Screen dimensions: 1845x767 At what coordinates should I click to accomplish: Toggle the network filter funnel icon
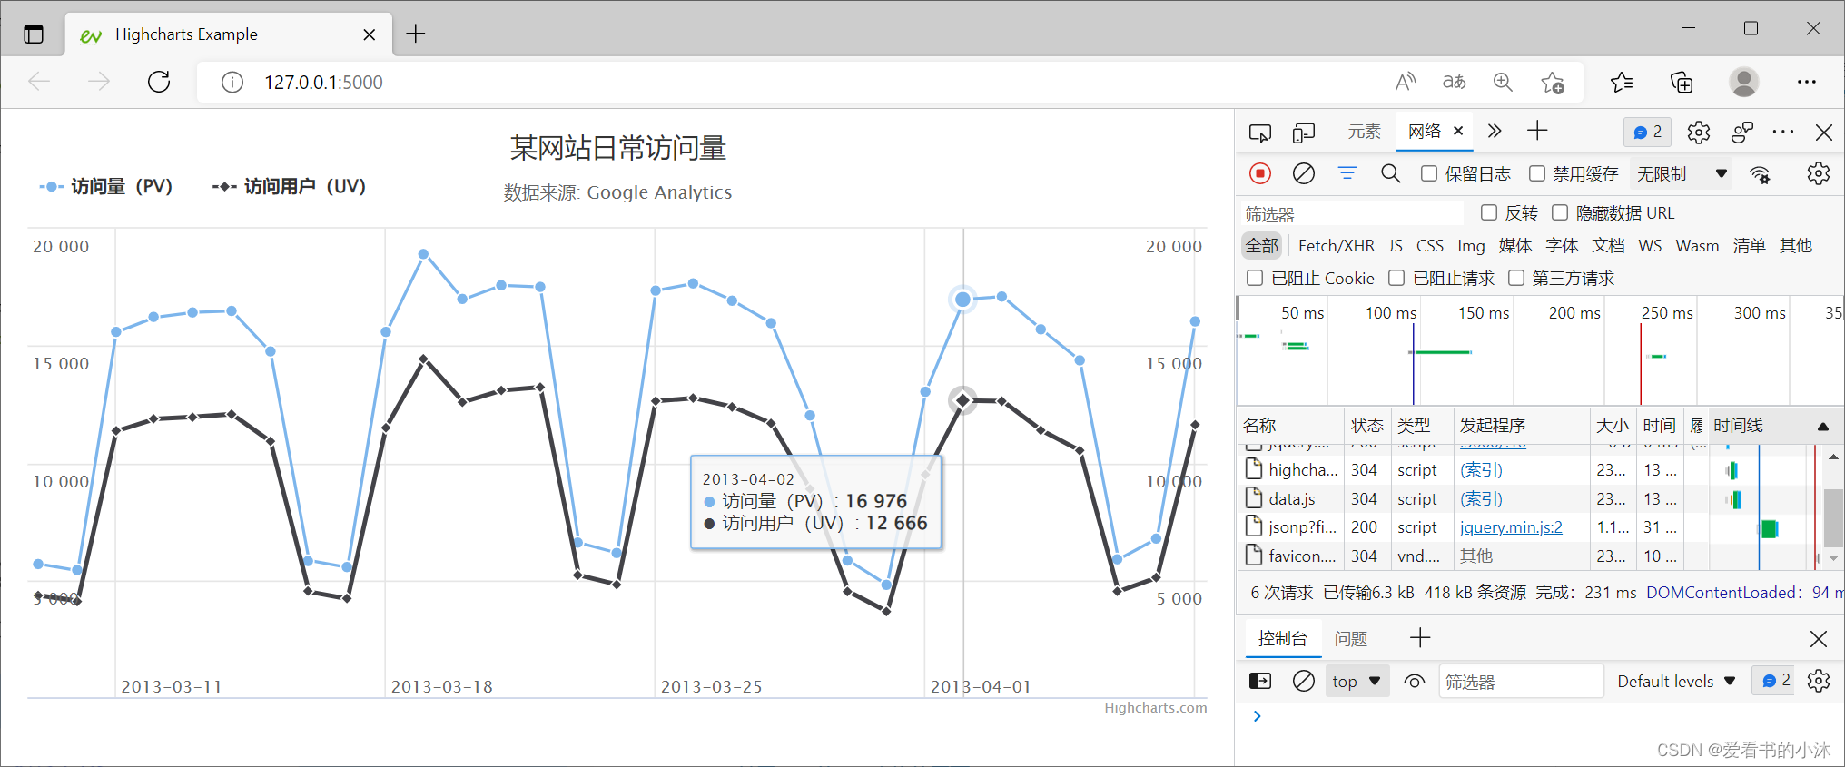[1347, 173]
